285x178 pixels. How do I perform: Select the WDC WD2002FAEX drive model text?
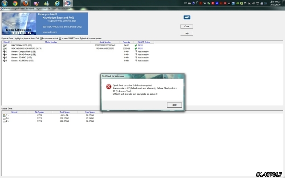pos(26,49)
